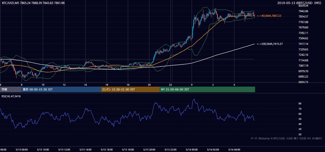Click the 5/13 20:00 date label
This screenshot has width=325, height=152.
click(x=149, y=149)
